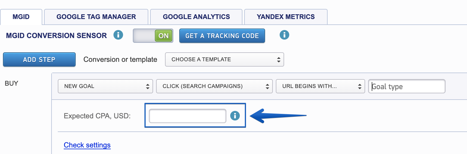Click the Conversion or template label
Viewport: 467px width, 154px height.
pyautogui.click(x=120, y=59)
